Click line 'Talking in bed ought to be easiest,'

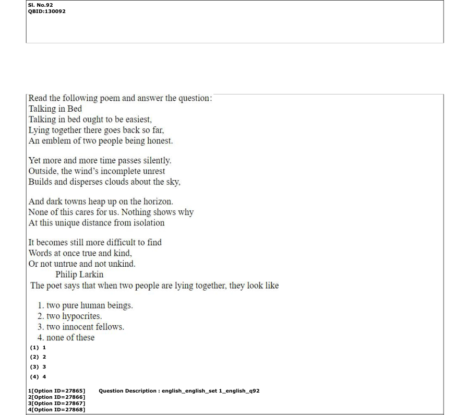tap(90, 120)
